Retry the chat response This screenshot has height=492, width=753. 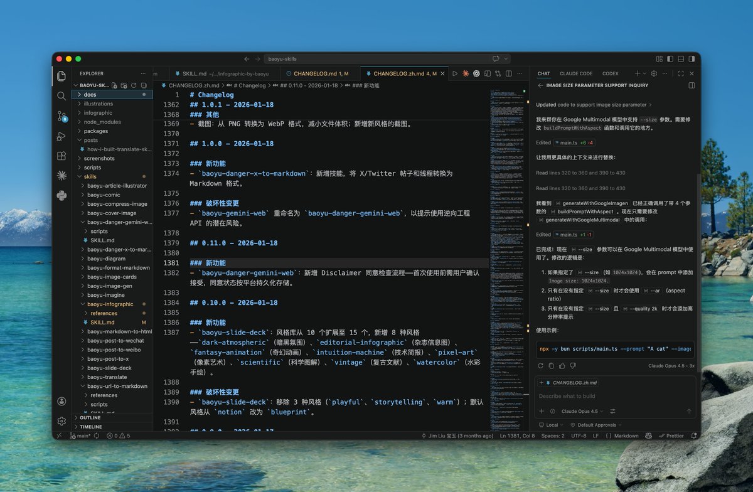541,366
